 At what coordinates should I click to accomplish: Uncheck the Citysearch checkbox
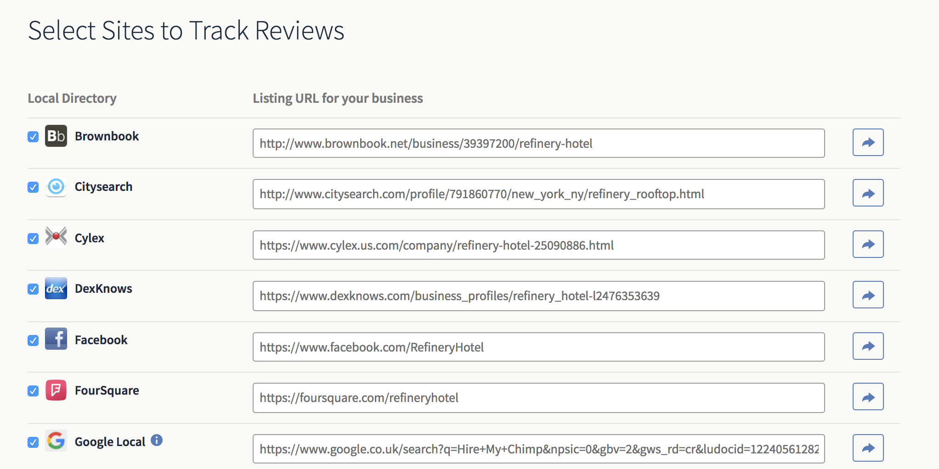(33, 187)
